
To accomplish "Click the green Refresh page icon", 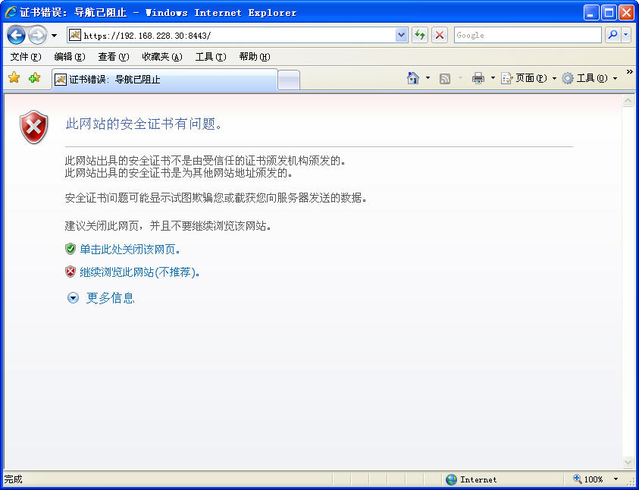I will point(420,36).
